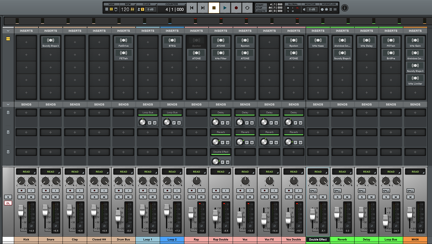Image resolution: width=432 pixels, height=244 pixels.
Task: Open kHs Filter on Rap Double
Action: 221,55
